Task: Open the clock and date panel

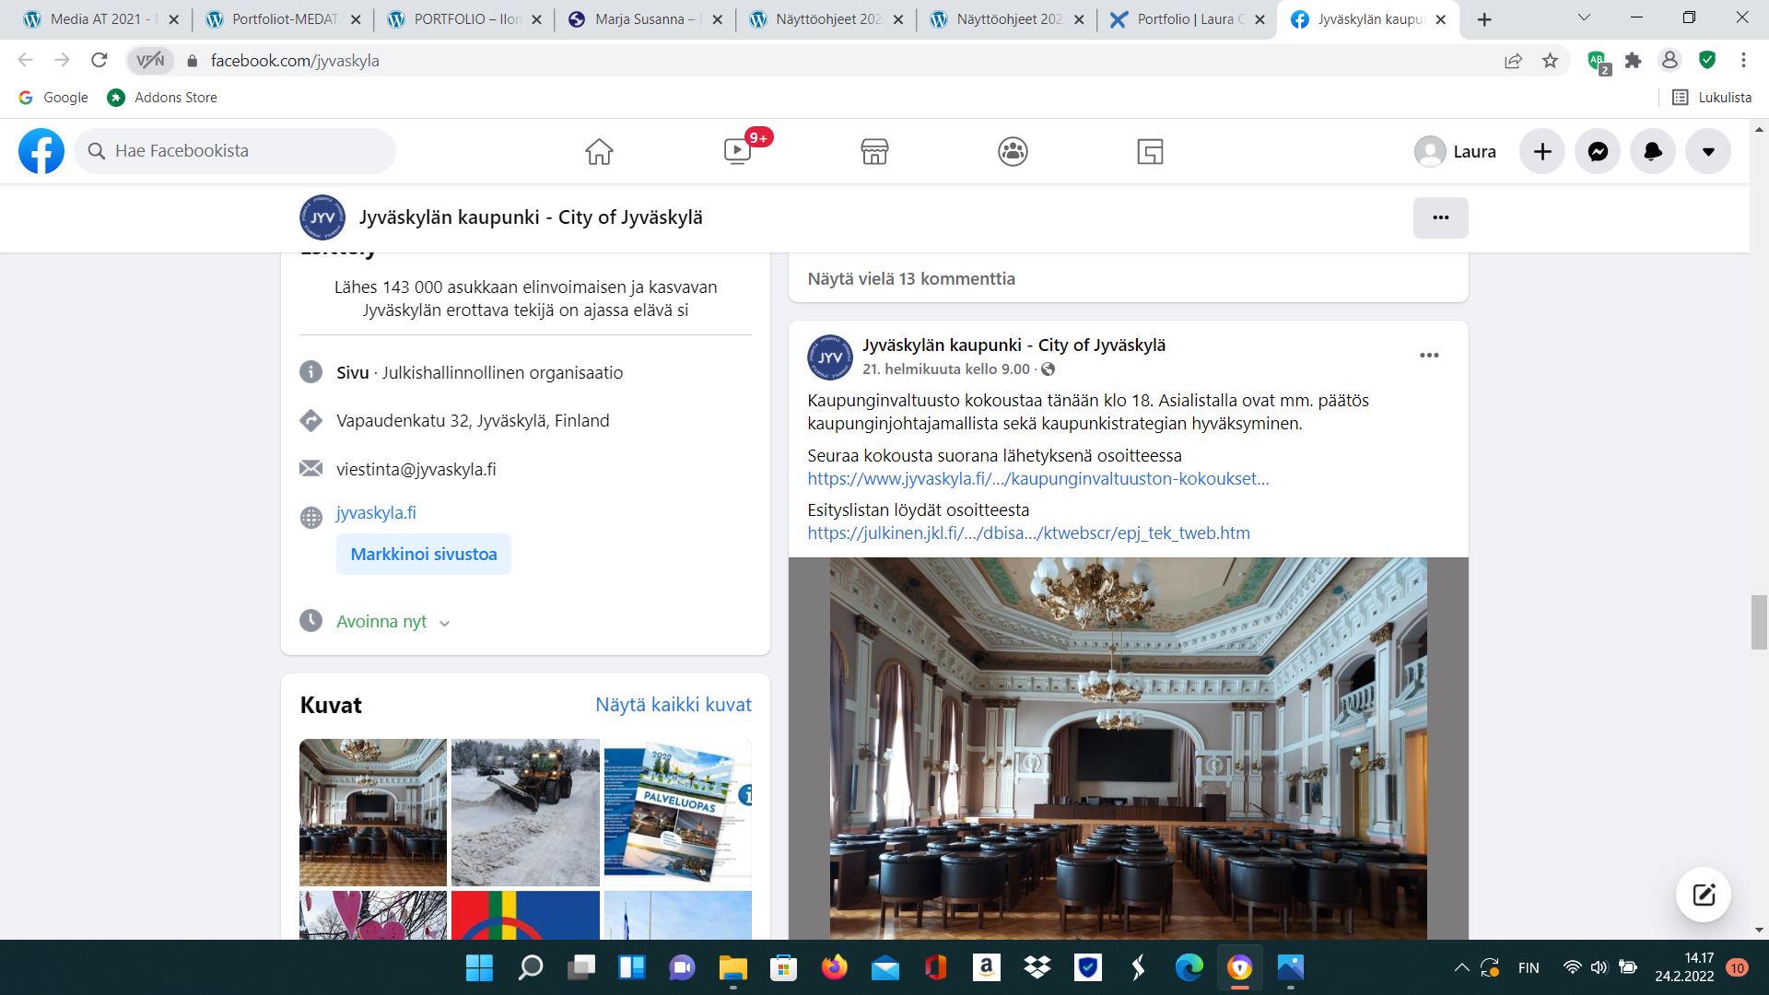Action: [1684, 967]
